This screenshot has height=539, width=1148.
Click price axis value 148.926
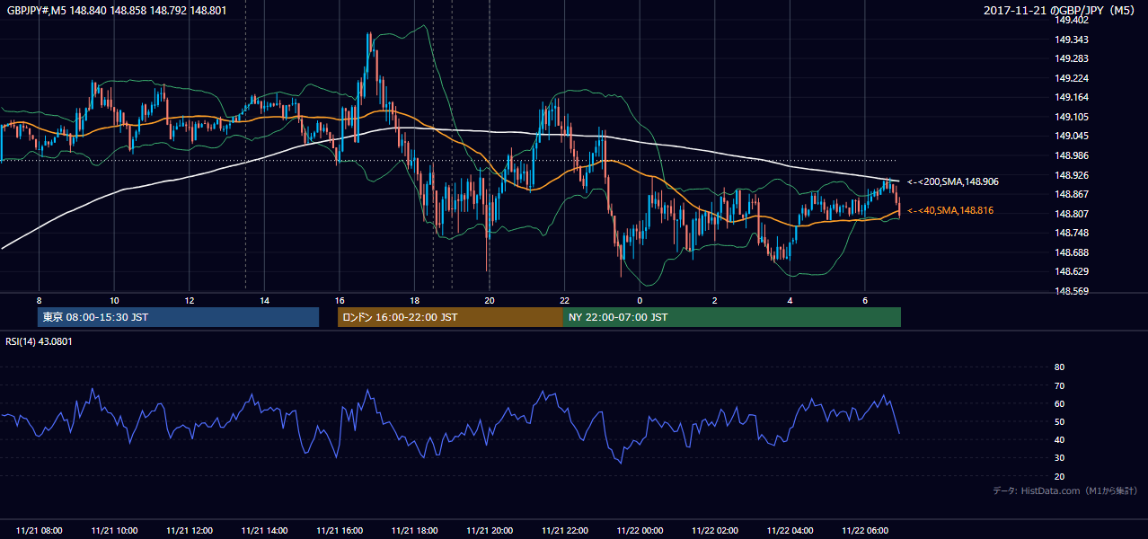pyautogui.click(x=1071, y=175)
